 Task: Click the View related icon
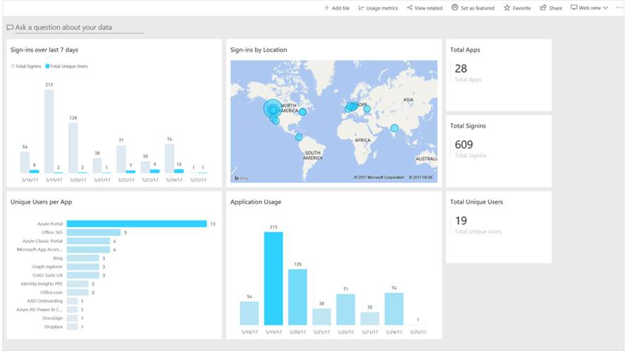pyautogui.click(x=409, y=8)
